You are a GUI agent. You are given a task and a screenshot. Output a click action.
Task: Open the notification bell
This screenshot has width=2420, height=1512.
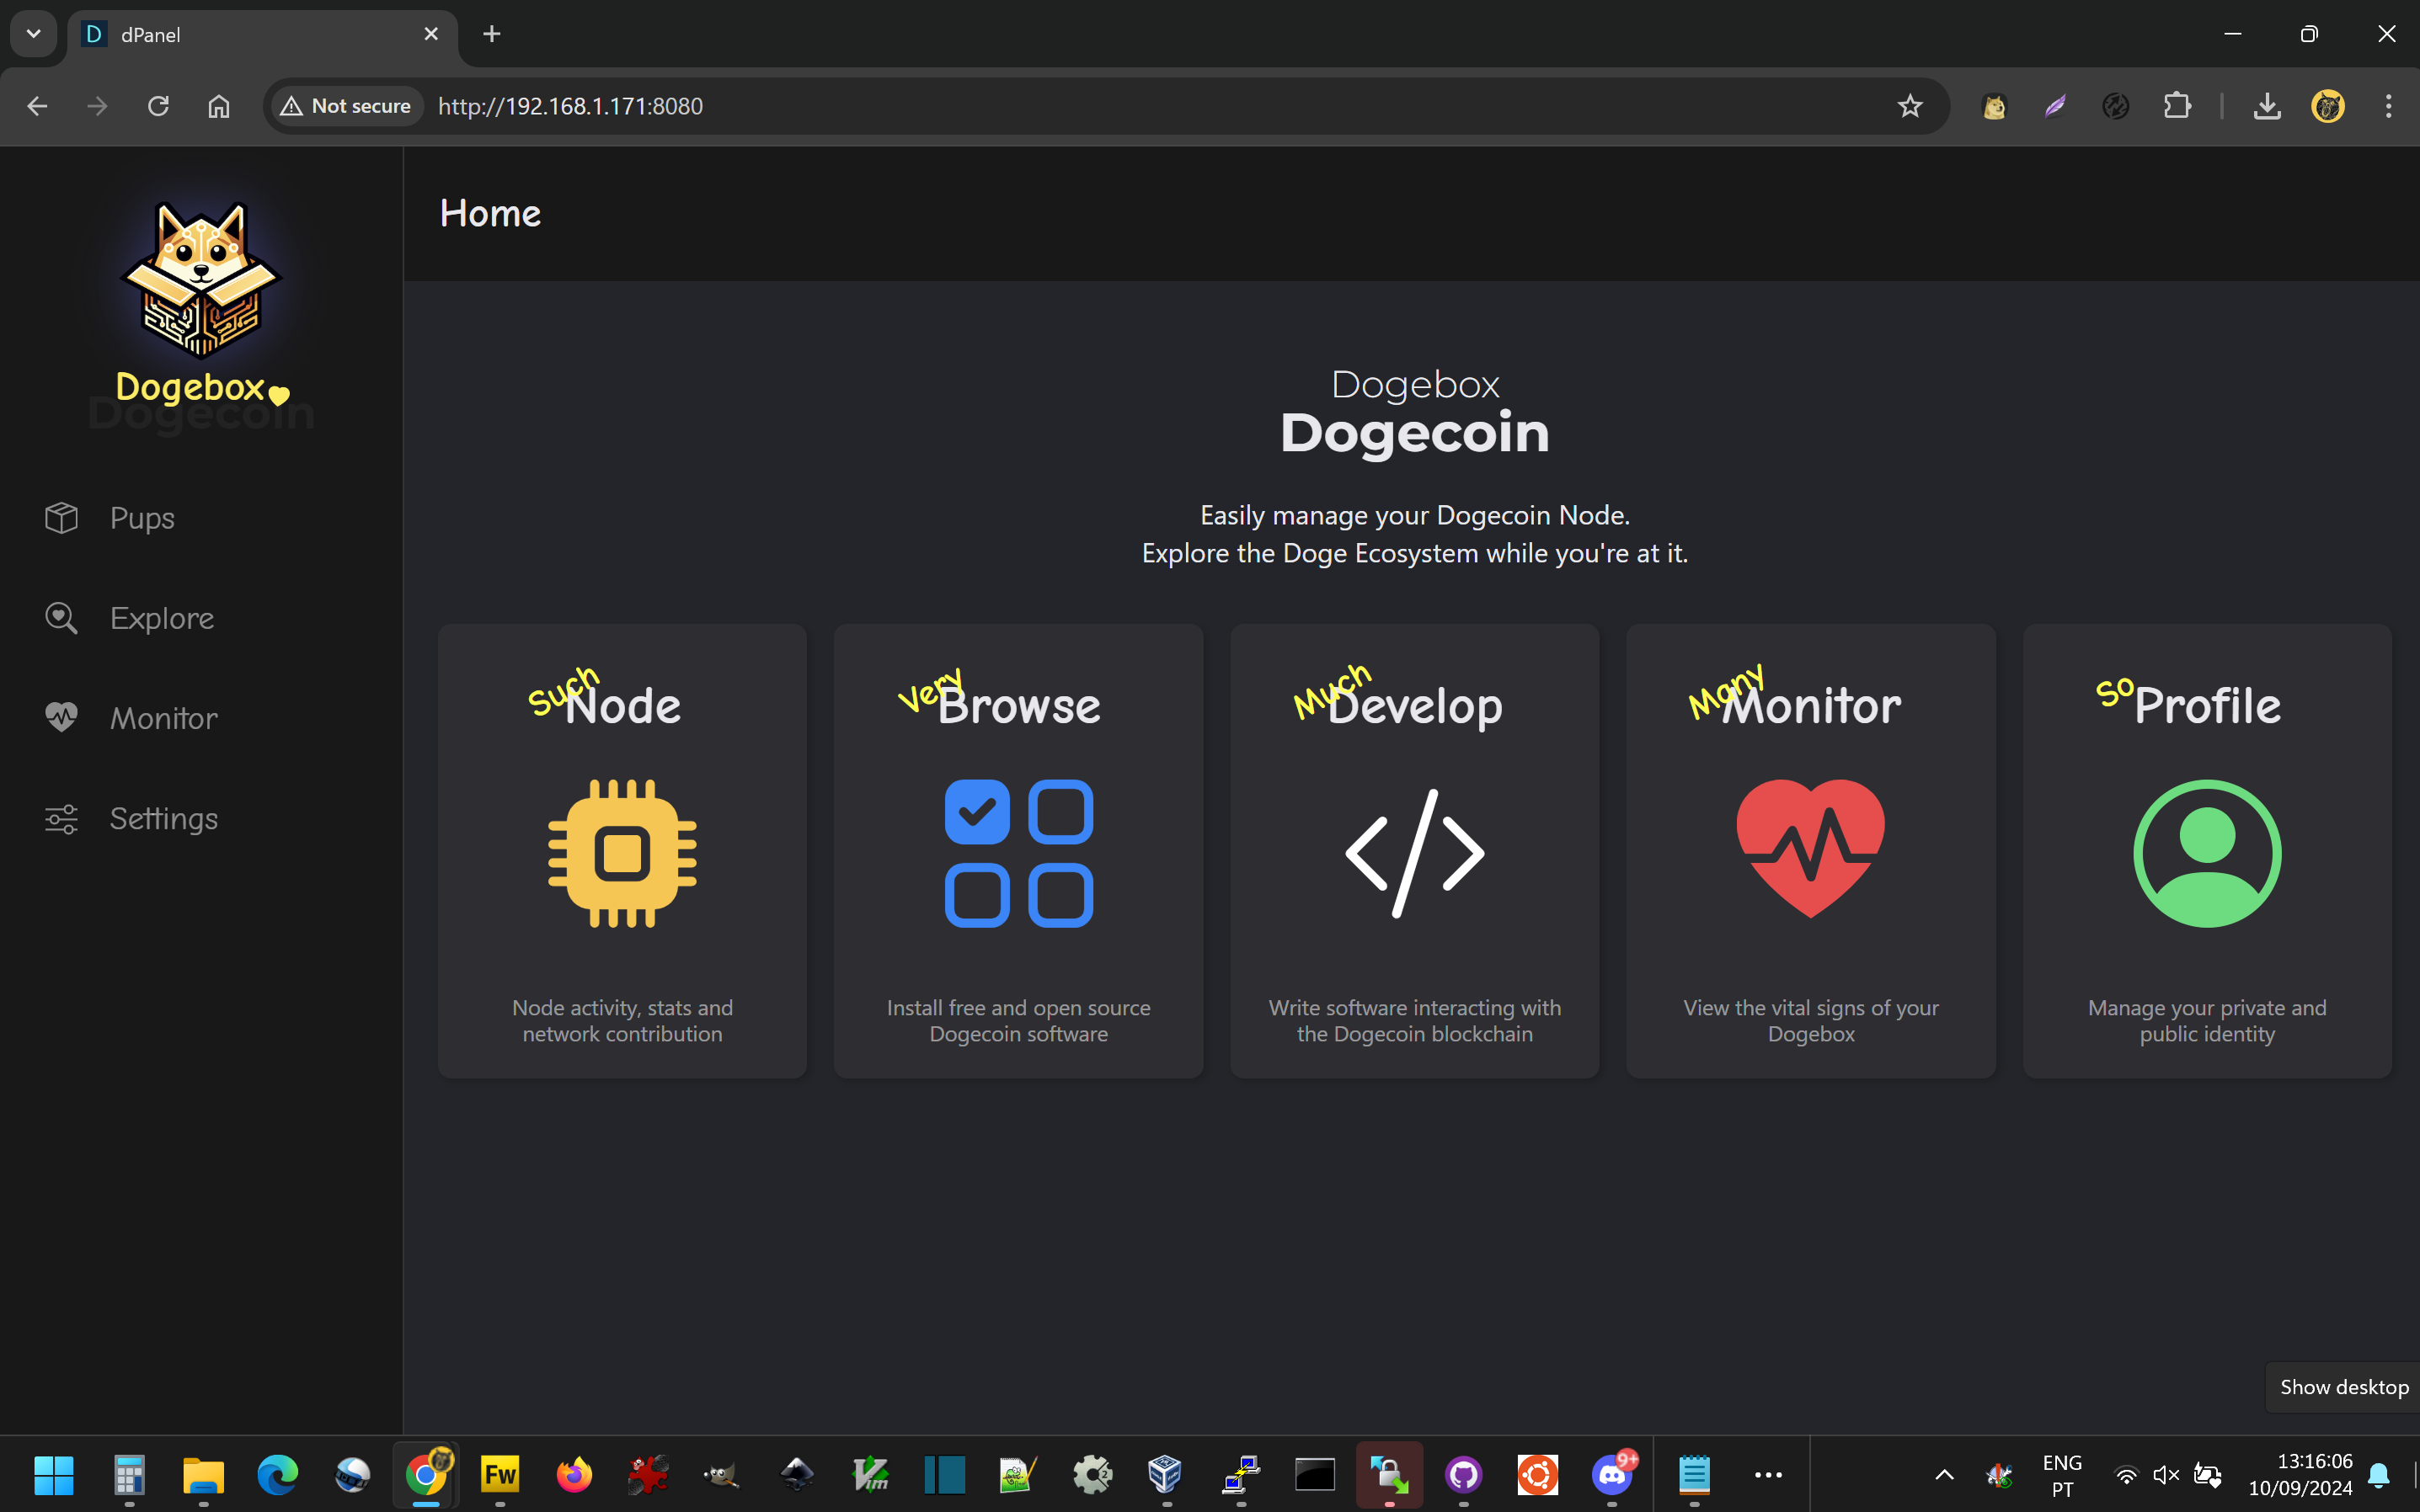(2380, 1474)
